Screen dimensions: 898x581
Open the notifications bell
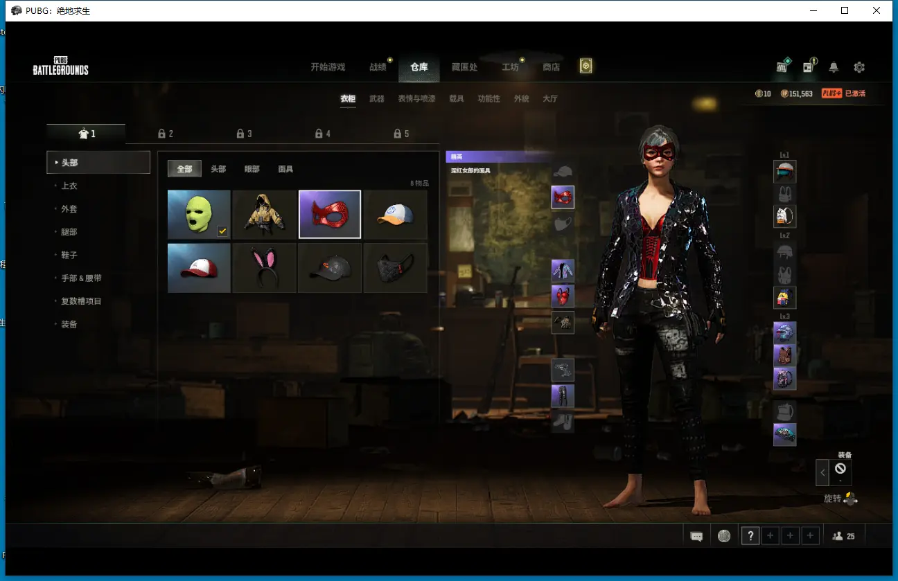(x=834, y=67)
